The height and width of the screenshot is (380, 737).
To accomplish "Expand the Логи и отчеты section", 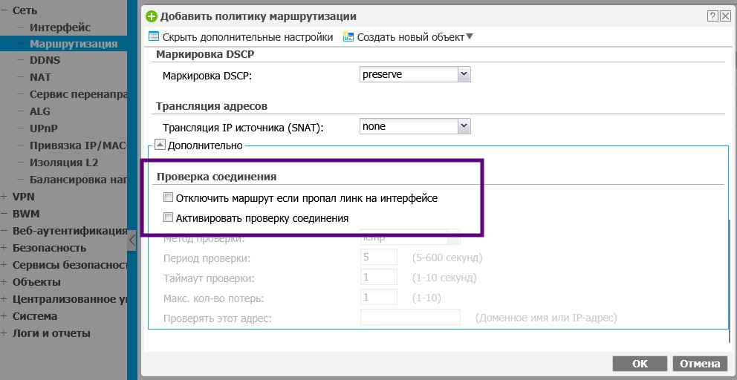I will pyautogui.click(x=4, y=333).
